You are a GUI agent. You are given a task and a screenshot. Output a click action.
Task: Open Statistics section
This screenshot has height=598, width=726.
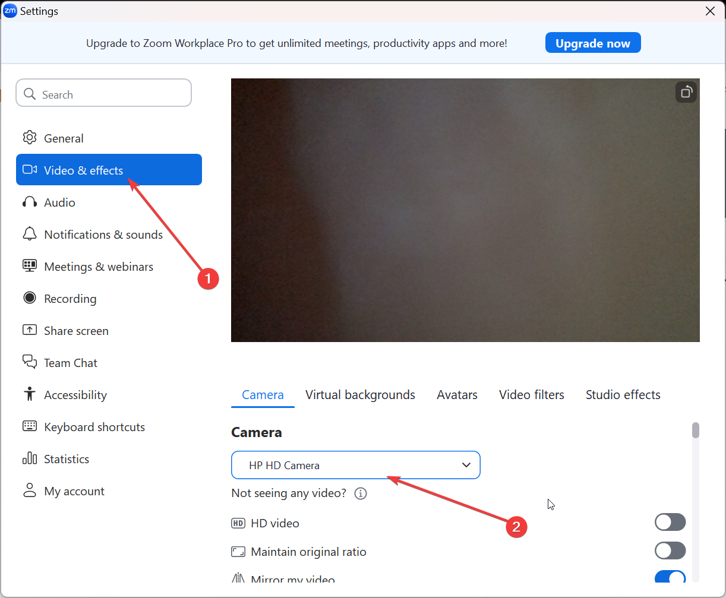point(109,458)
